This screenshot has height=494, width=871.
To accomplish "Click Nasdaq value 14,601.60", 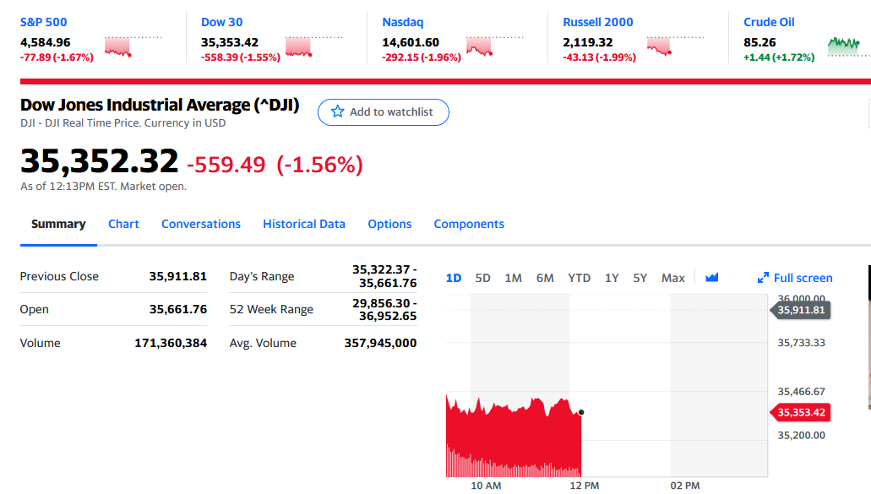I will (x=411, y=42).
